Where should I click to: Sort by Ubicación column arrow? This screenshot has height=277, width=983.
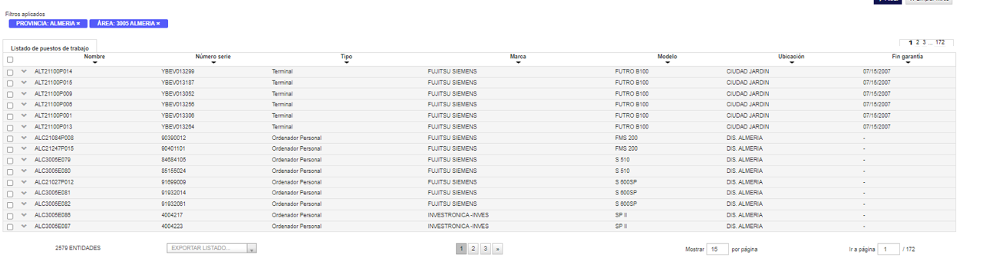tap(791, 63)
